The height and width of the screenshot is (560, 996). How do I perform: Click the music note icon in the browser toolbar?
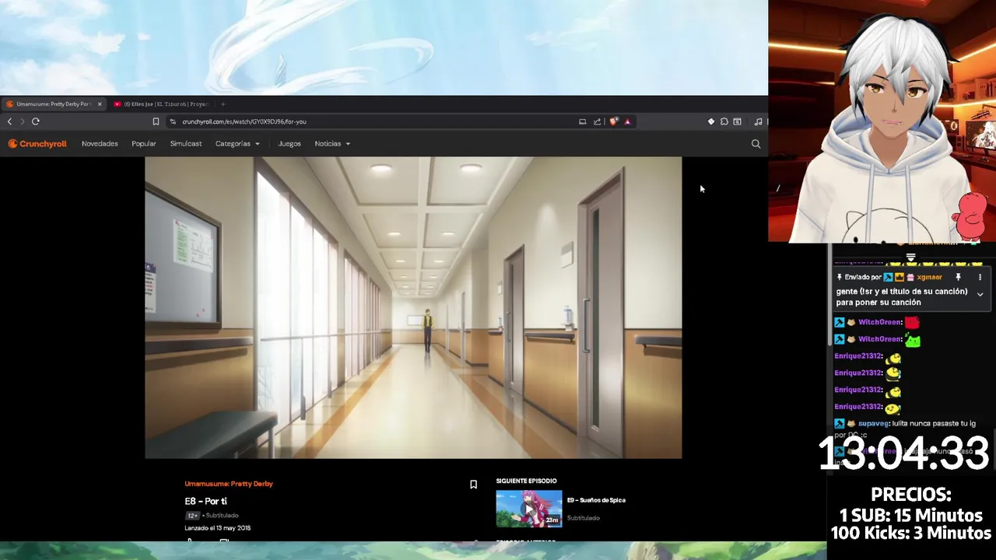[x=758, y=121]
